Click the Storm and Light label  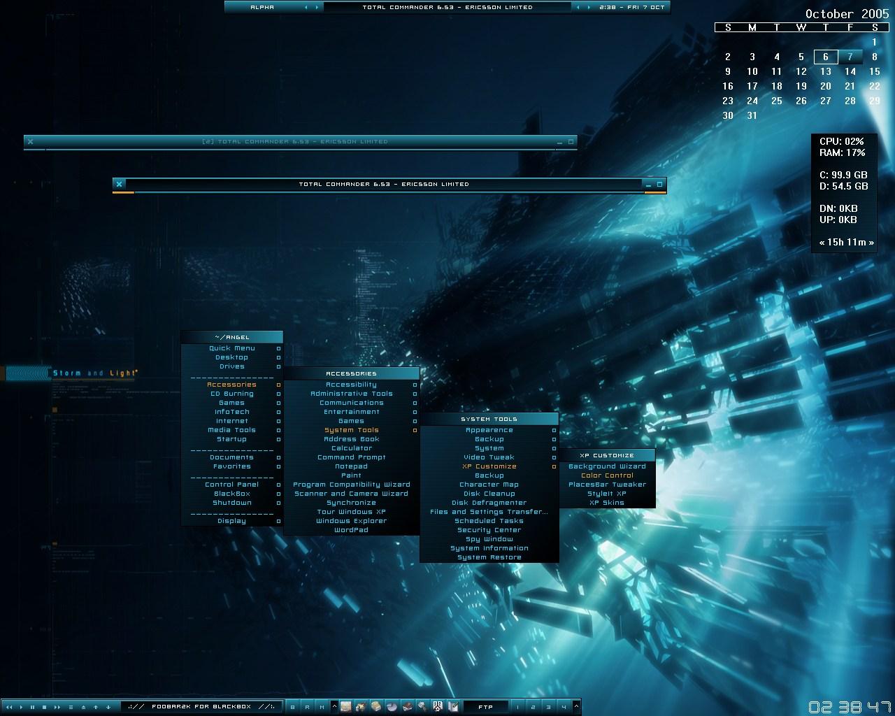coord(95,373)
